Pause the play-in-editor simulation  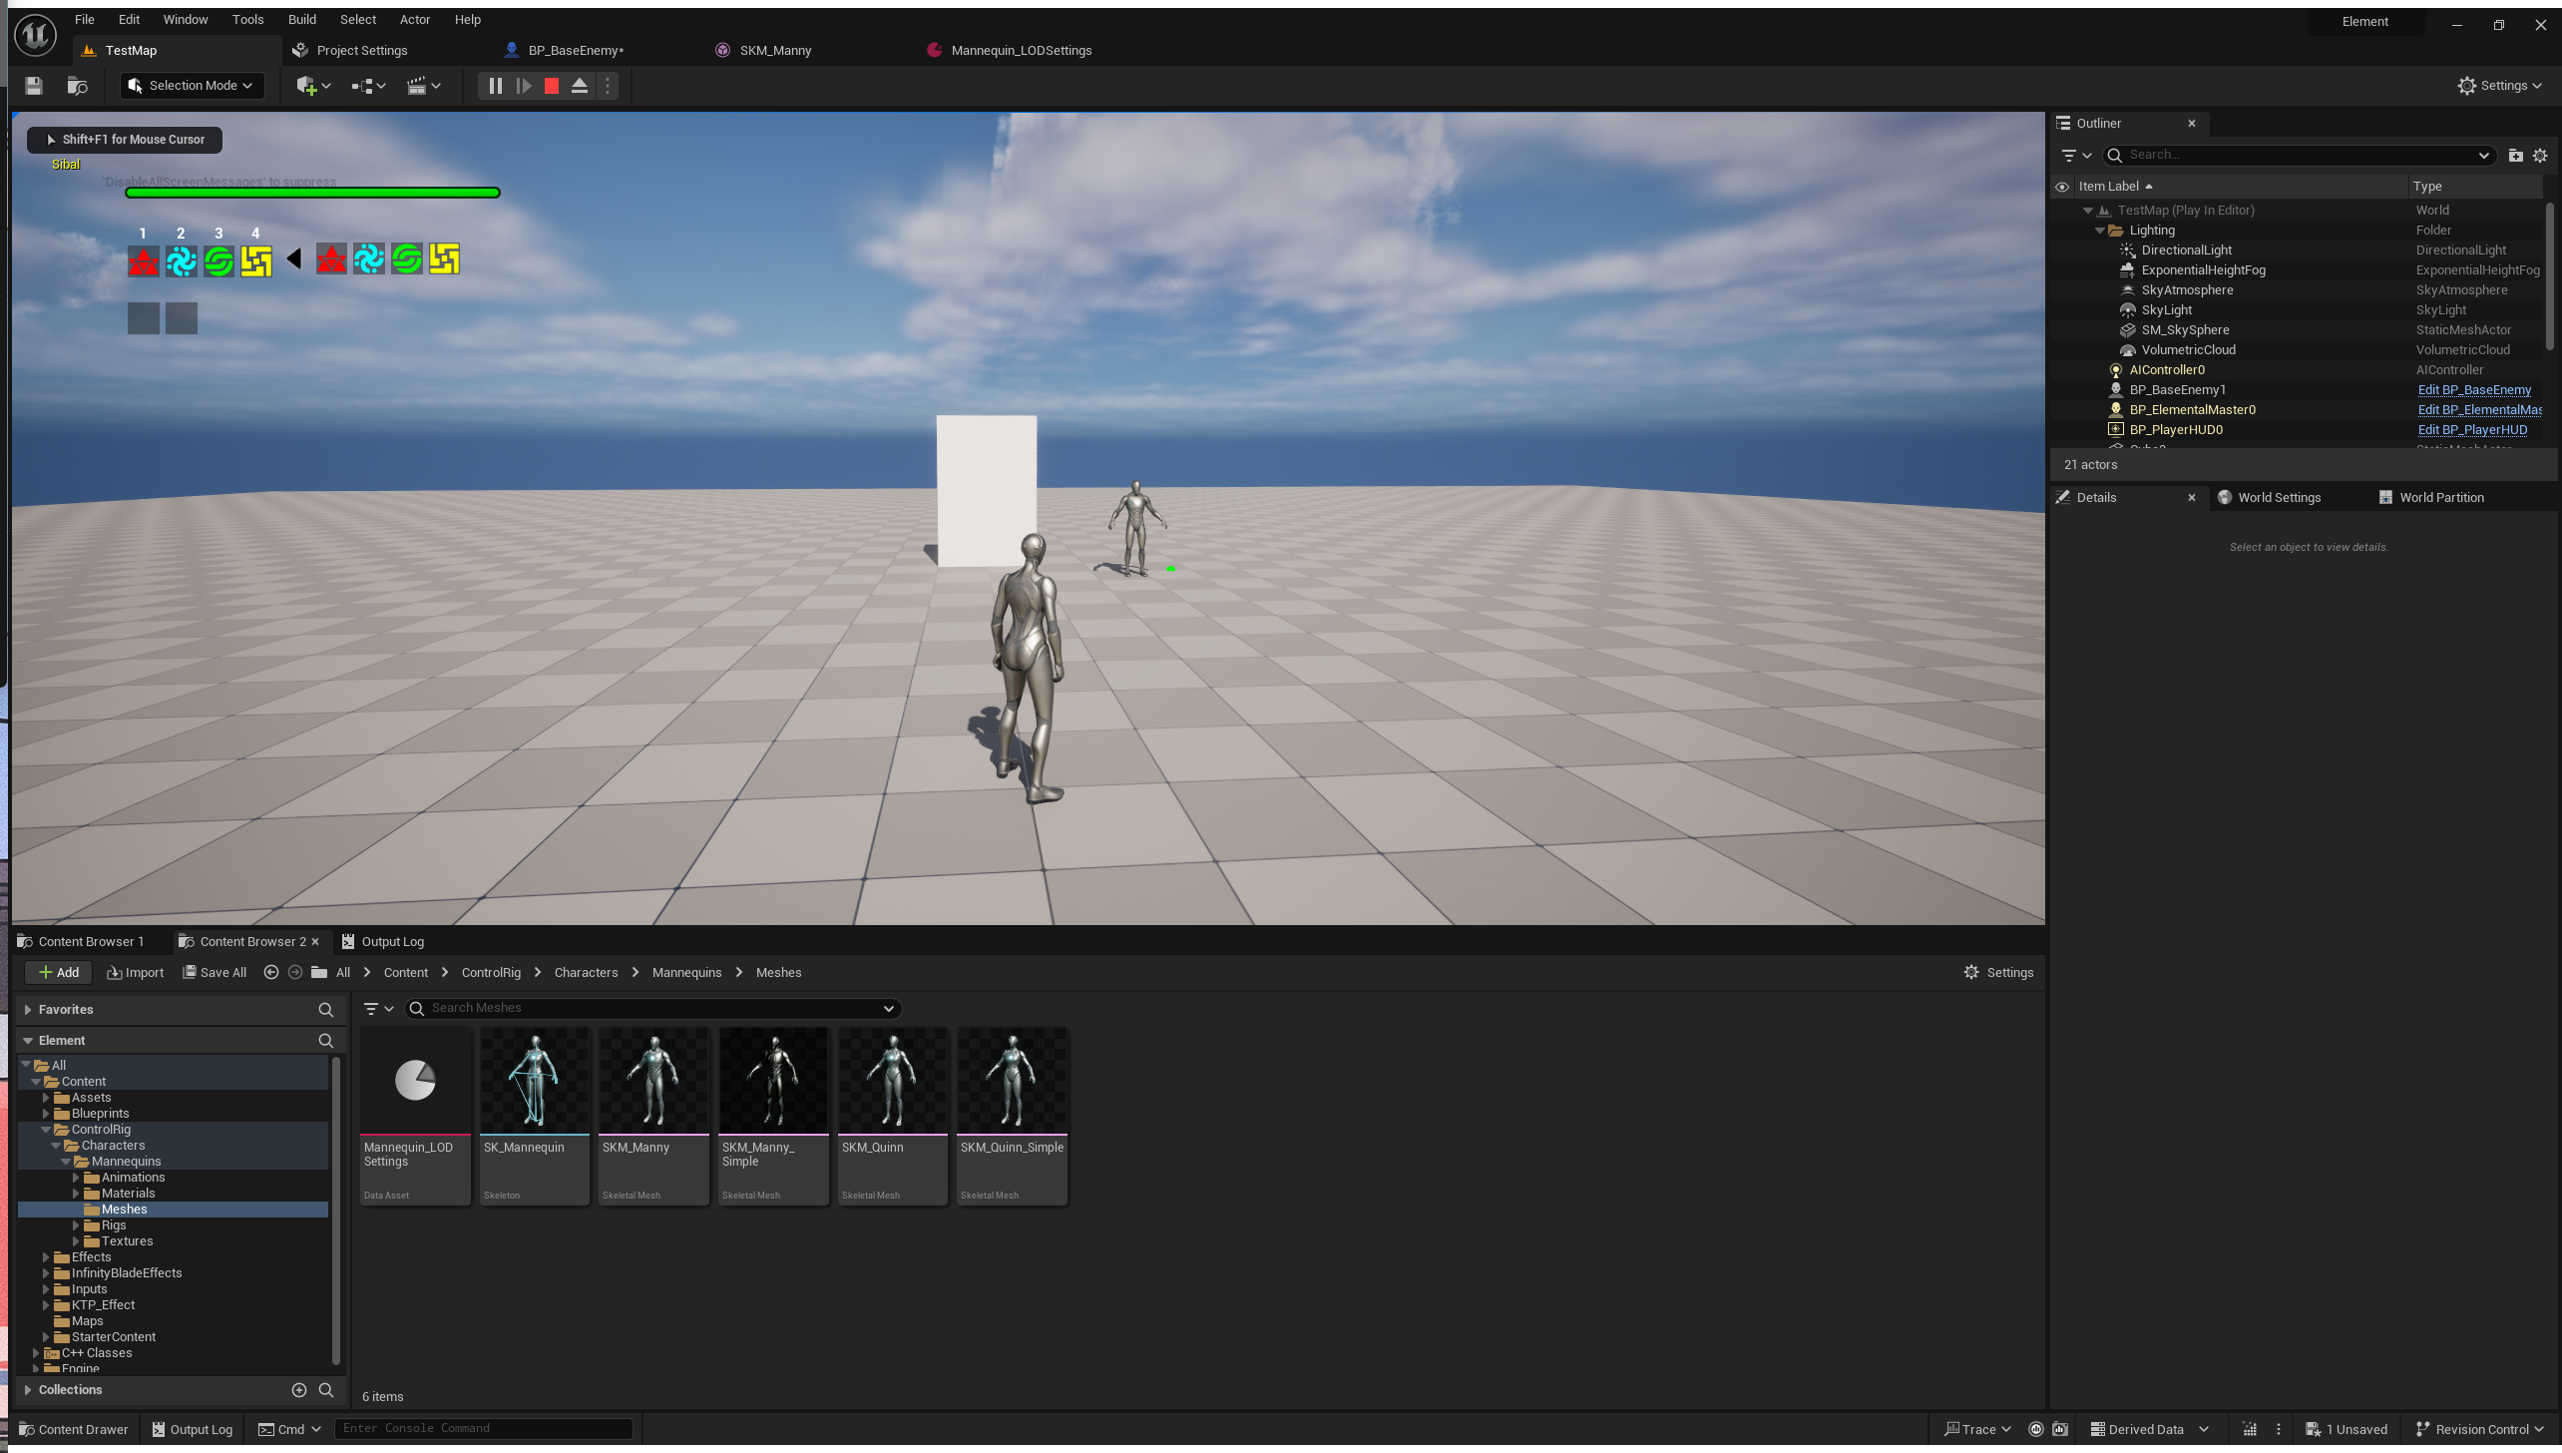495,86
